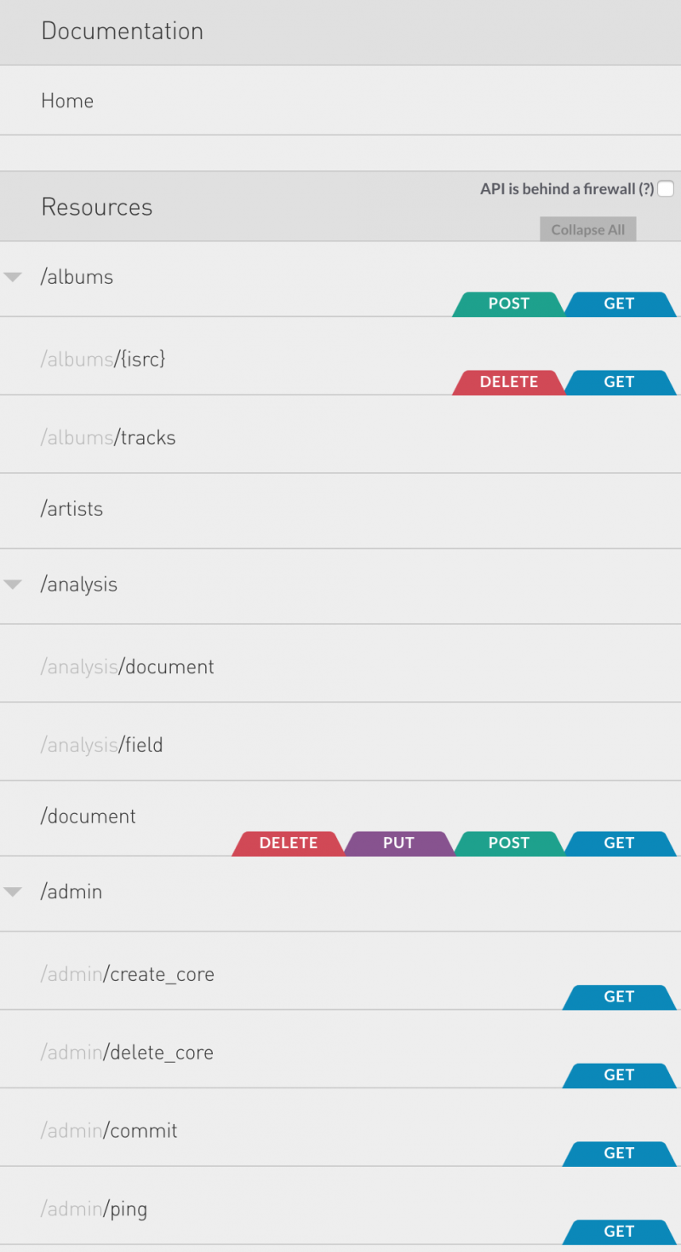Click the GET badge for /document
Screen dimensions: 681x1252
[x=619, y=844]
